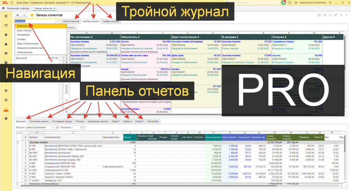
Task: Open the sections list icon in the sidebar
Action: click(6, 16)
